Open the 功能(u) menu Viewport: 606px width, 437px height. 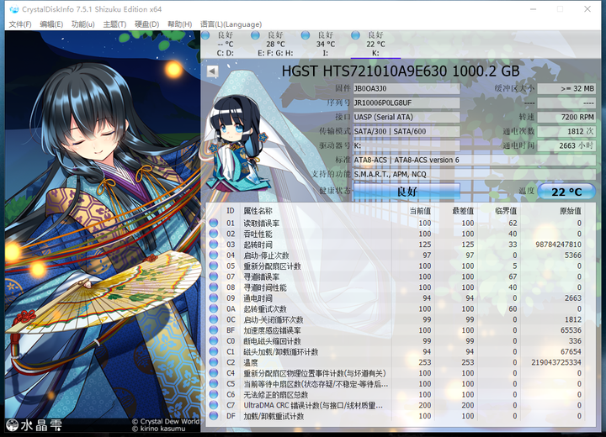[83, 24]
